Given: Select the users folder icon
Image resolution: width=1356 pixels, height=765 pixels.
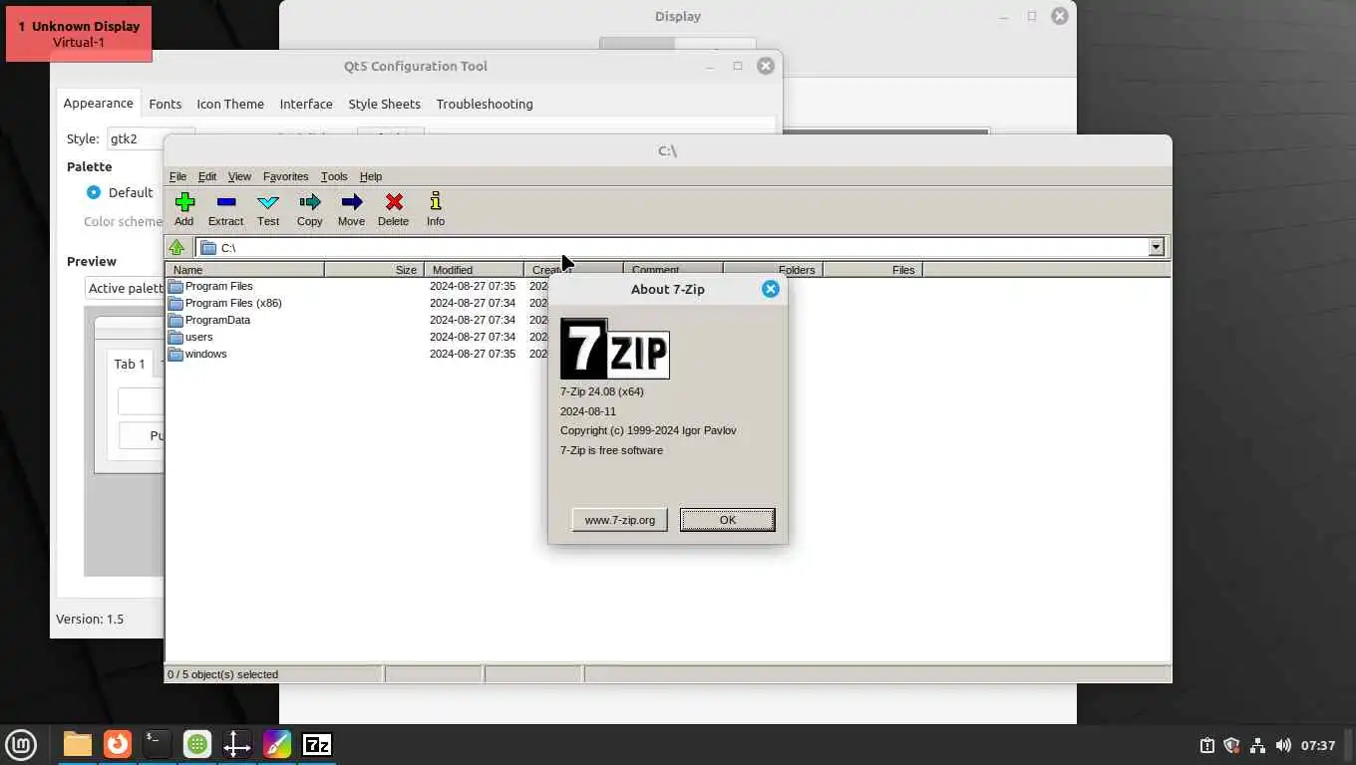Looking at the screenshot, I should point(175,337).
